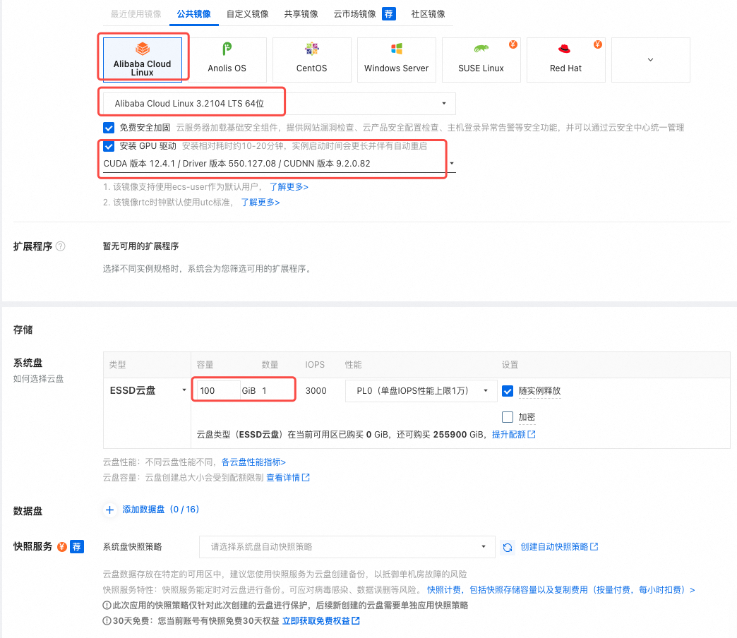Click the 设置 column header
The image size is (737, 638).
point(510,365)
